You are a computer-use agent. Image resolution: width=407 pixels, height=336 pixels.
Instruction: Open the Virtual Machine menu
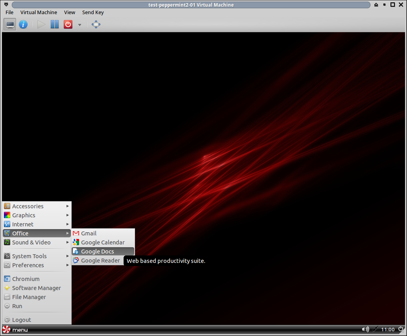[x=39, y=13]
